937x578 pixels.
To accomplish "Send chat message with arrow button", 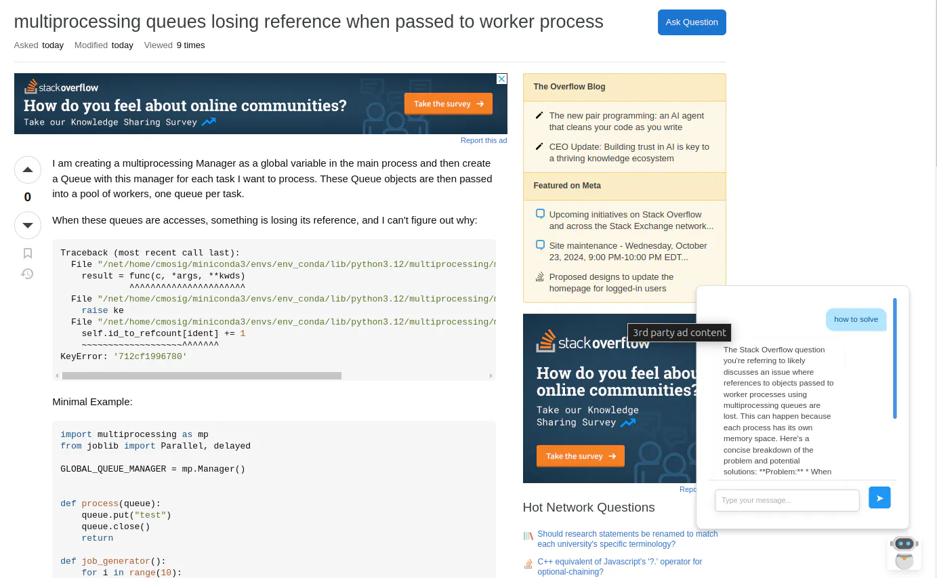I will (x=879, y=498).
